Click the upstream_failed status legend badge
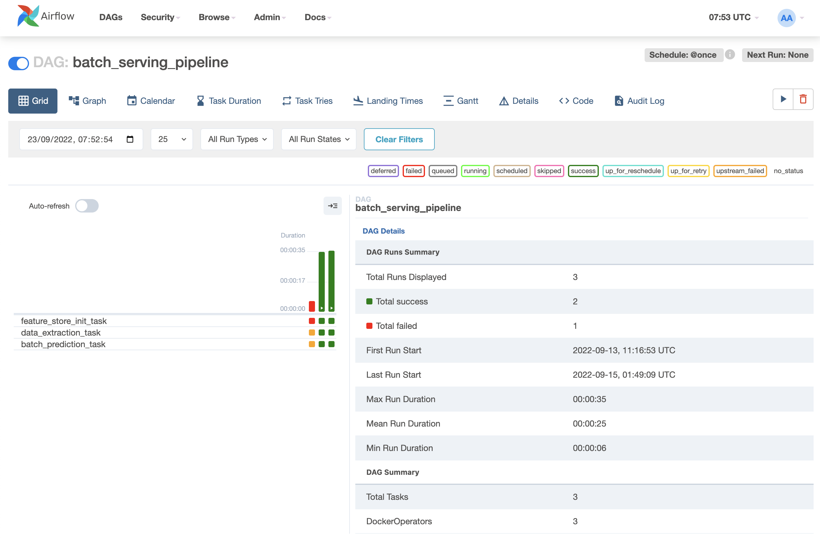Screen dimensions: 820x538 [740, 171]
